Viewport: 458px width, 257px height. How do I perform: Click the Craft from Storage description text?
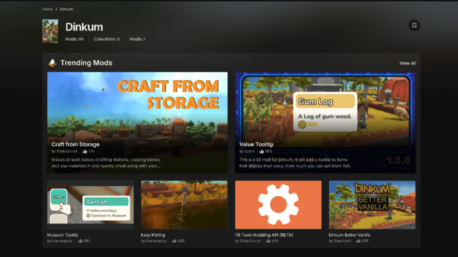[106, 163]
